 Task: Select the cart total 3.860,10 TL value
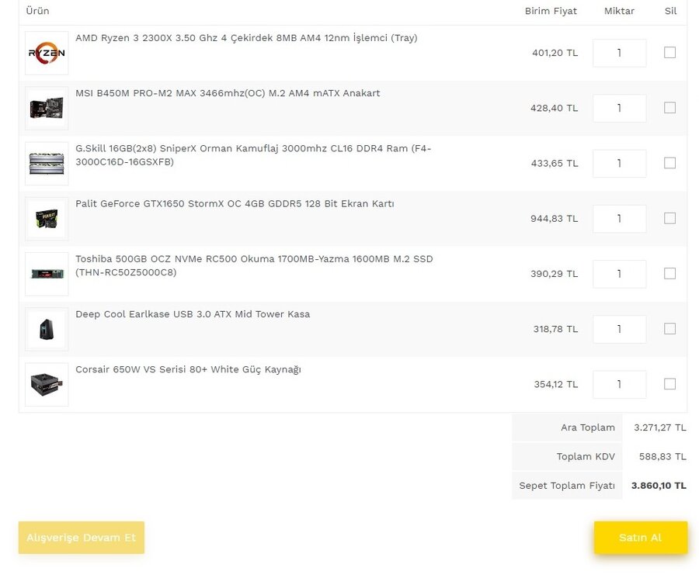[x=659, y=486]
